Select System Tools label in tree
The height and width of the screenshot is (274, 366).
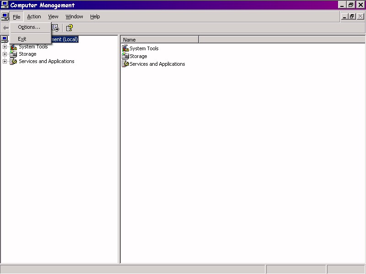click(33, 47)
